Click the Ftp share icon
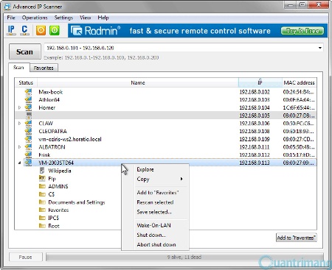This screenshot has height=270, width=332. pos(42,178)
